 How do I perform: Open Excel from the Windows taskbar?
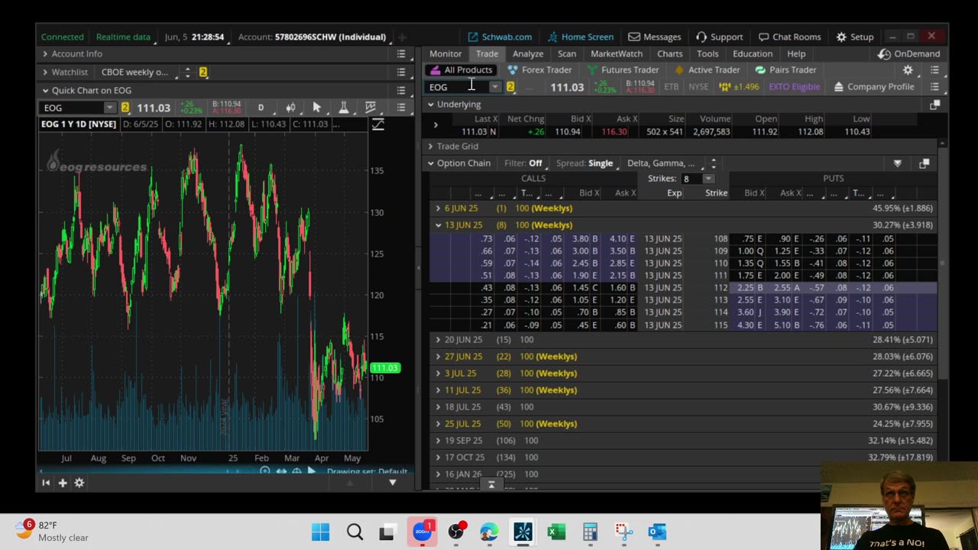pos(556,532)
